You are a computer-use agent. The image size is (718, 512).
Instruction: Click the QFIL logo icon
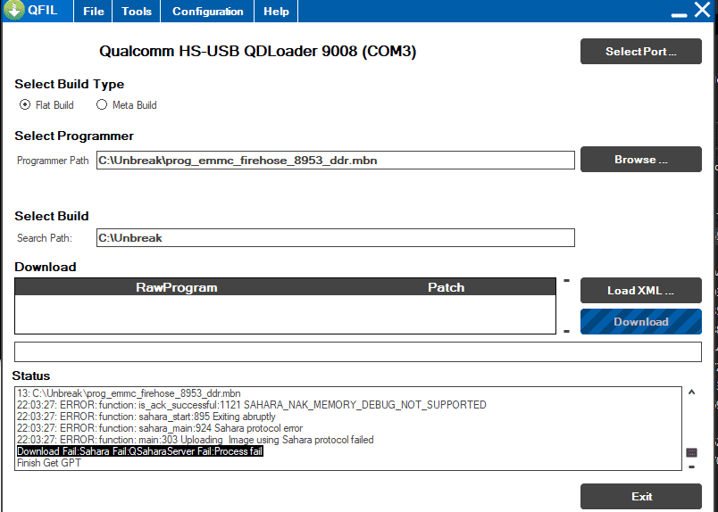[x=13, y=10]
